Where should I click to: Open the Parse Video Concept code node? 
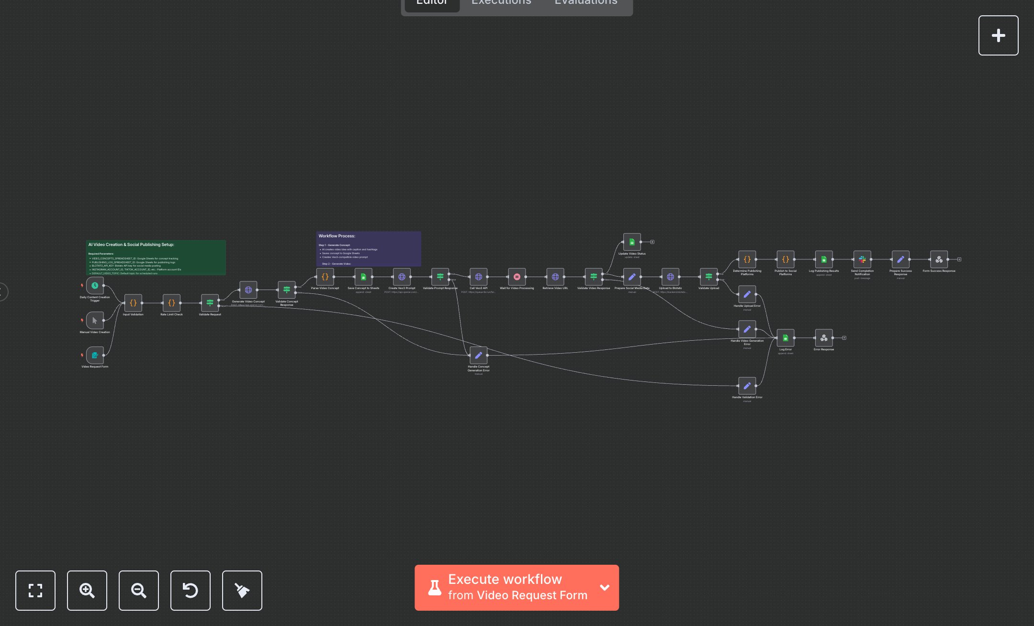tap(325, 277)
